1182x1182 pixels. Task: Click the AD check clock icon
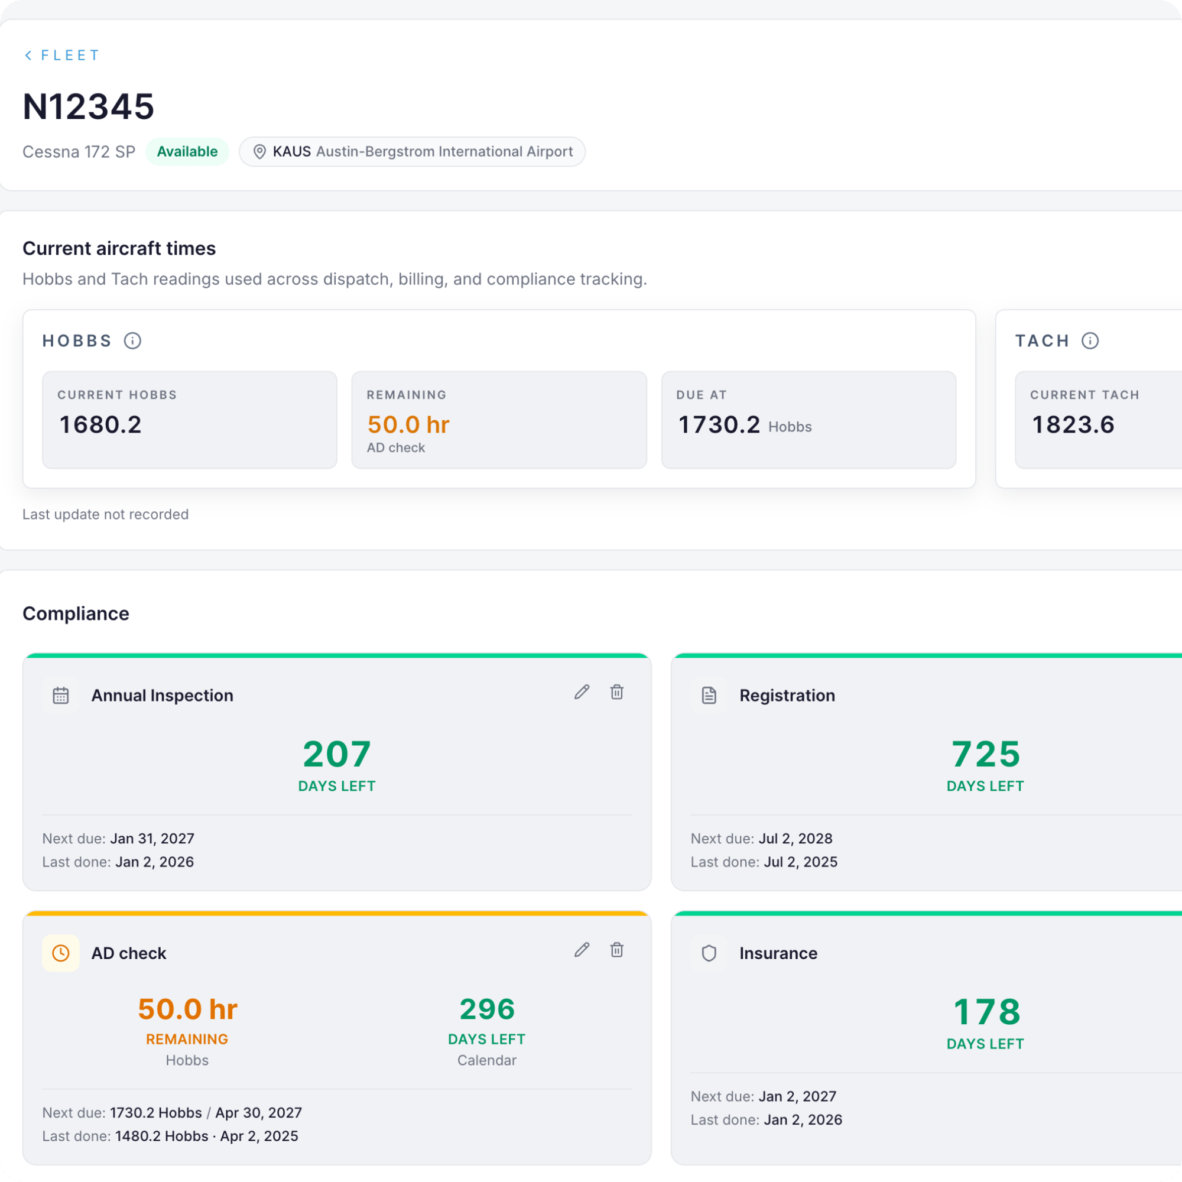click(x=60, y=953)
